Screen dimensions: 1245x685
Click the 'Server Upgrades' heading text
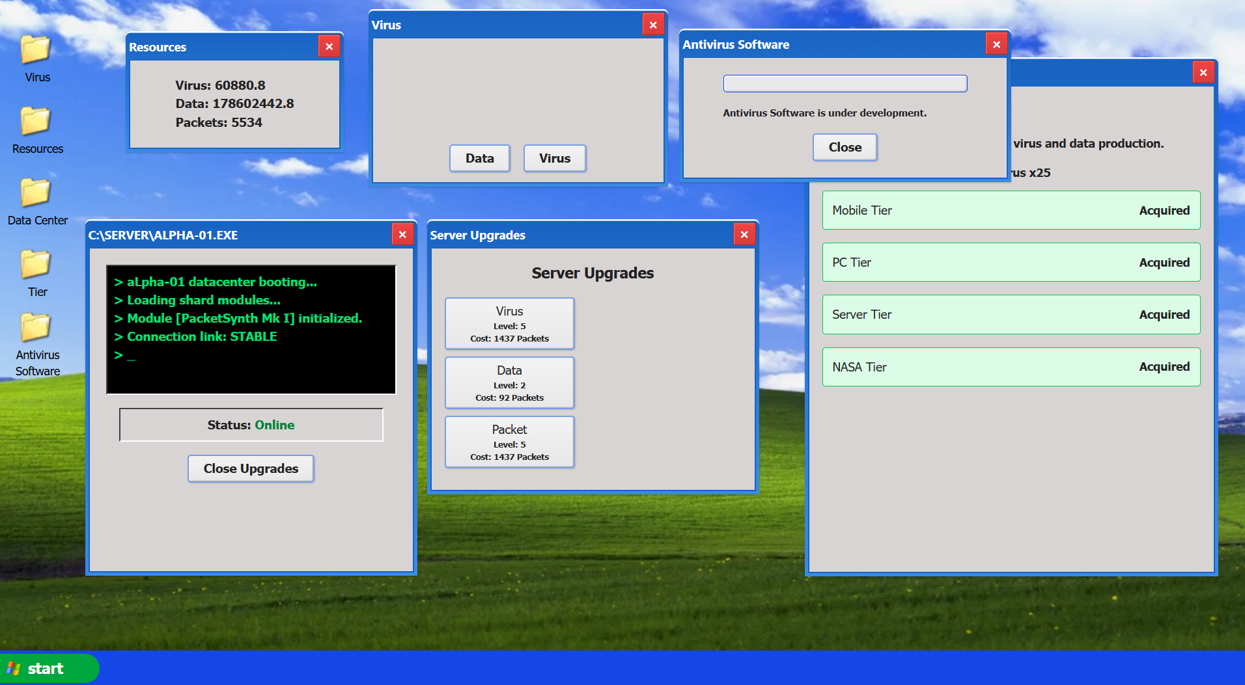593,273
